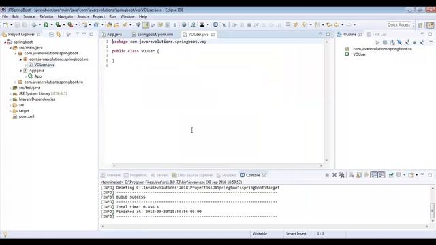Viewport: 436px width, 245px height.
Task: Switch to the Servers tab
Action: coord(159,175)
